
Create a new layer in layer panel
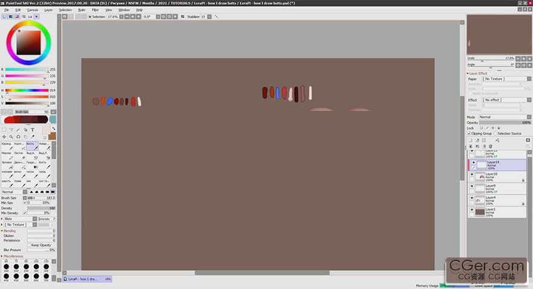click(x=471, y=140)
